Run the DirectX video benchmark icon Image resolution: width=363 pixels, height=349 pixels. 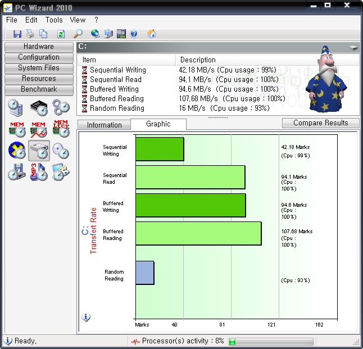[x=17, y=150]
